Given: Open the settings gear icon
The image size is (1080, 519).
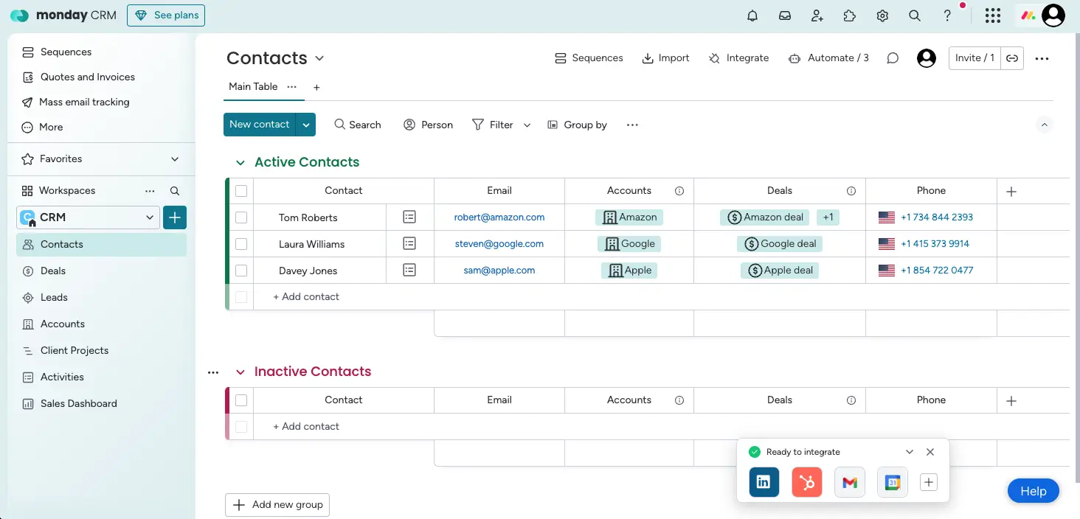Looking at the screenshot, I should 882,15.
